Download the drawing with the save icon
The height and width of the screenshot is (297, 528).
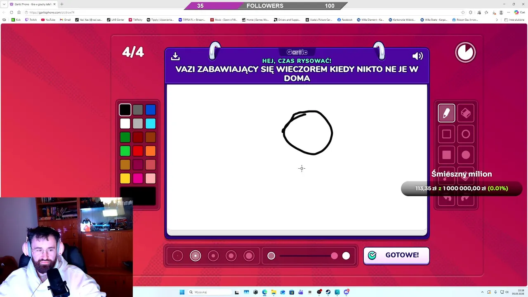(x=175, y=56)
